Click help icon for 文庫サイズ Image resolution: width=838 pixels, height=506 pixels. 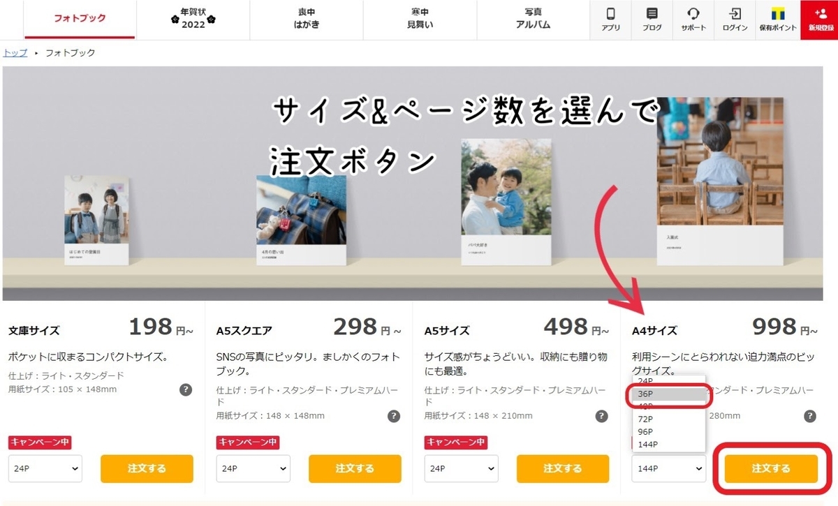tap(185, 389)
